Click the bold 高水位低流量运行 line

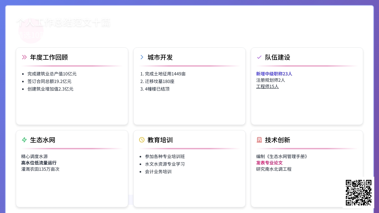[39, 163]
